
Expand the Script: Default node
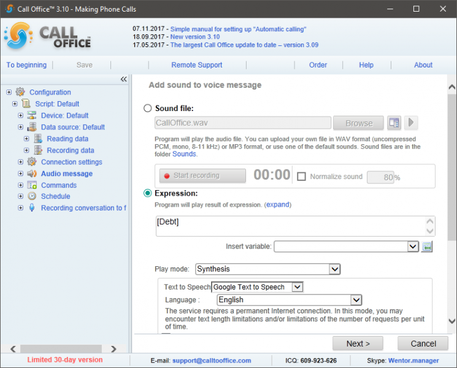pyautogui.click(x=15, y=104)
